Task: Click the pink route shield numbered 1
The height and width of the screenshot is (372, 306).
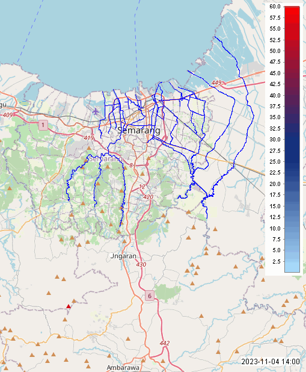Action: click(x=43, y=125)
